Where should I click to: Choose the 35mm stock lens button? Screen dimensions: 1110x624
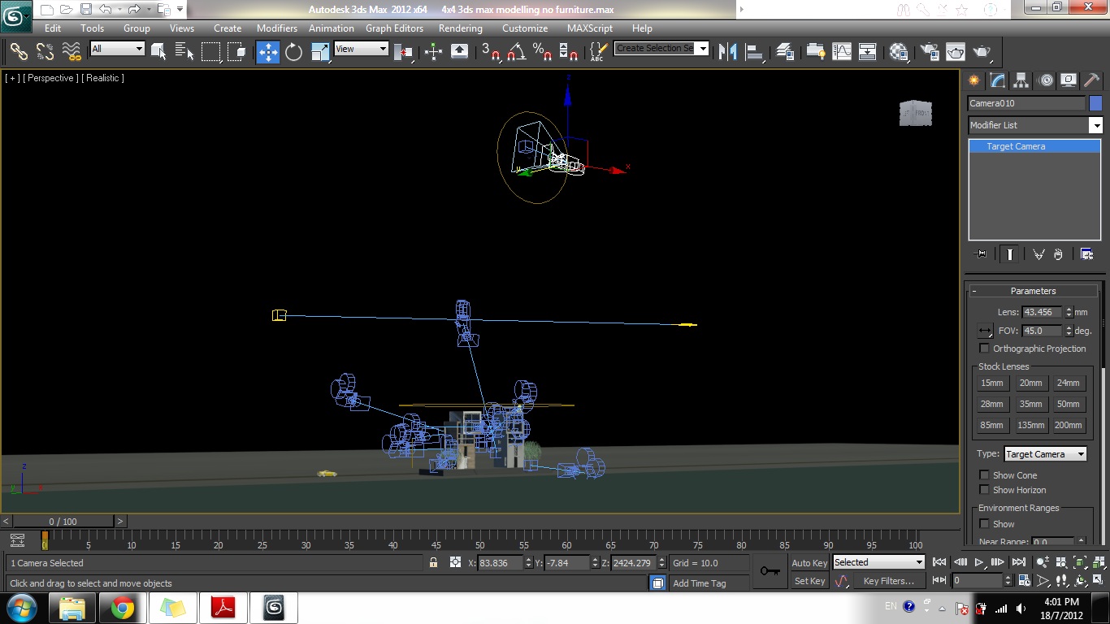(1030, 404)
